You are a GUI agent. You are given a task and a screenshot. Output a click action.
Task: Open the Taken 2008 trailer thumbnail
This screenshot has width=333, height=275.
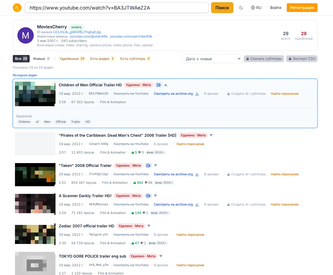(x=35, y=175)
